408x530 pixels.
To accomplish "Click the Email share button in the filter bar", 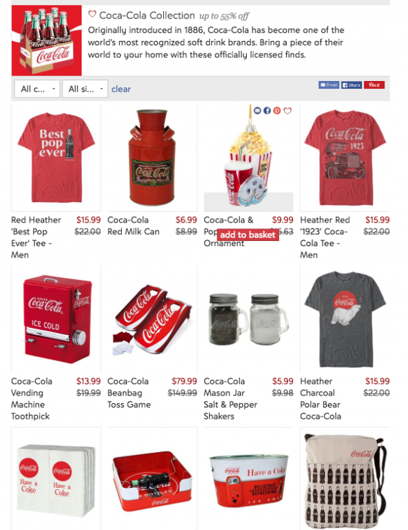I will point(328,85).
